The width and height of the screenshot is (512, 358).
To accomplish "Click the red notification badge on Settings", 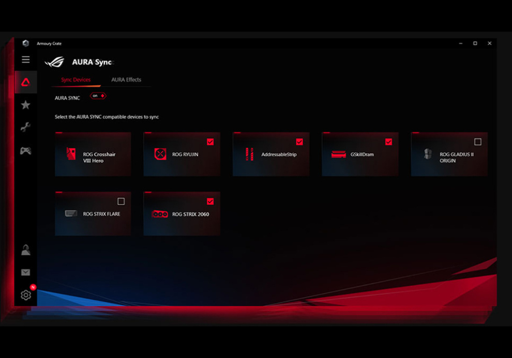I will (33, 287).
